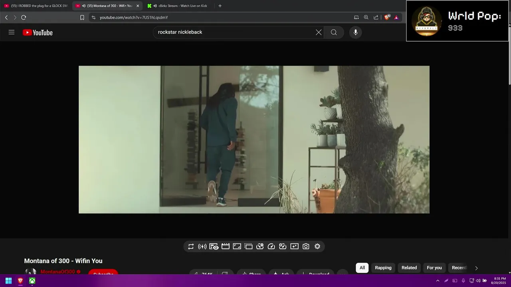Run search with the magnifier button
Screen dimensions: 511x287
[x=334, y=32]
